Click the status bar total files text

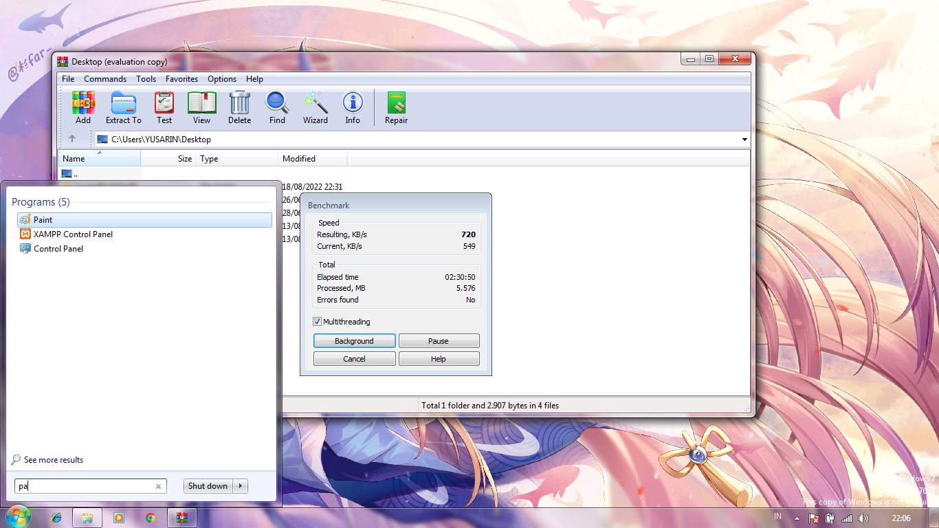tap(490, 406)
